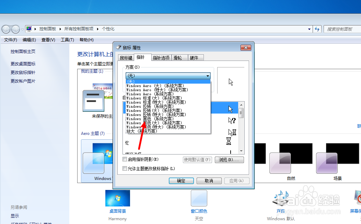The image size is (361, 224).
Task: Select the highlighted normal-select pointer row
Action: [181, 108]
